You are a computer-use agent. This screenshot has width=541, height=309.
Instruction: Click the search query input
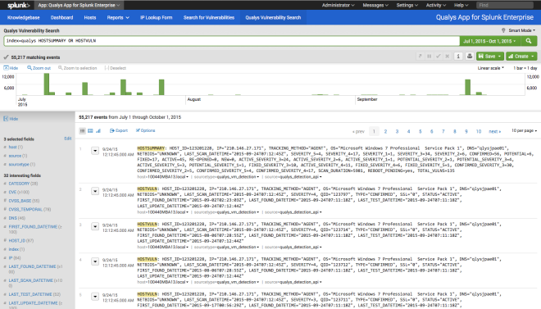[231, 41]
